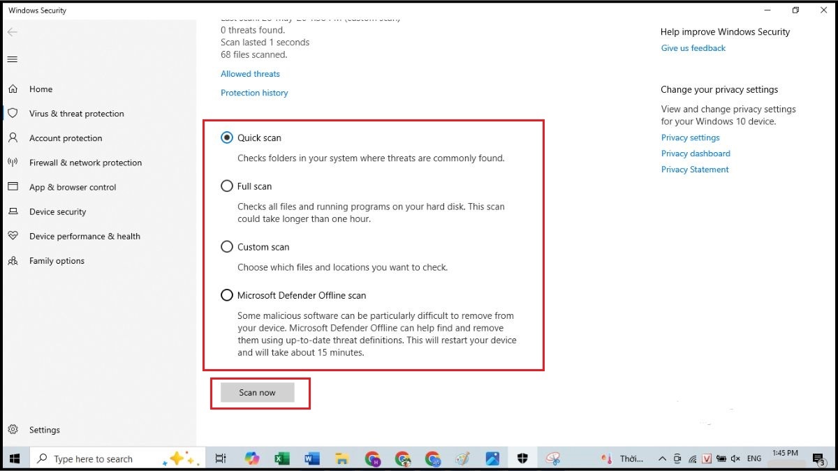The height and width of the screenshot is (471, 838).
Task: Read the Privacy Statement link
Action: pyautogui.click(x=695, y=170)
